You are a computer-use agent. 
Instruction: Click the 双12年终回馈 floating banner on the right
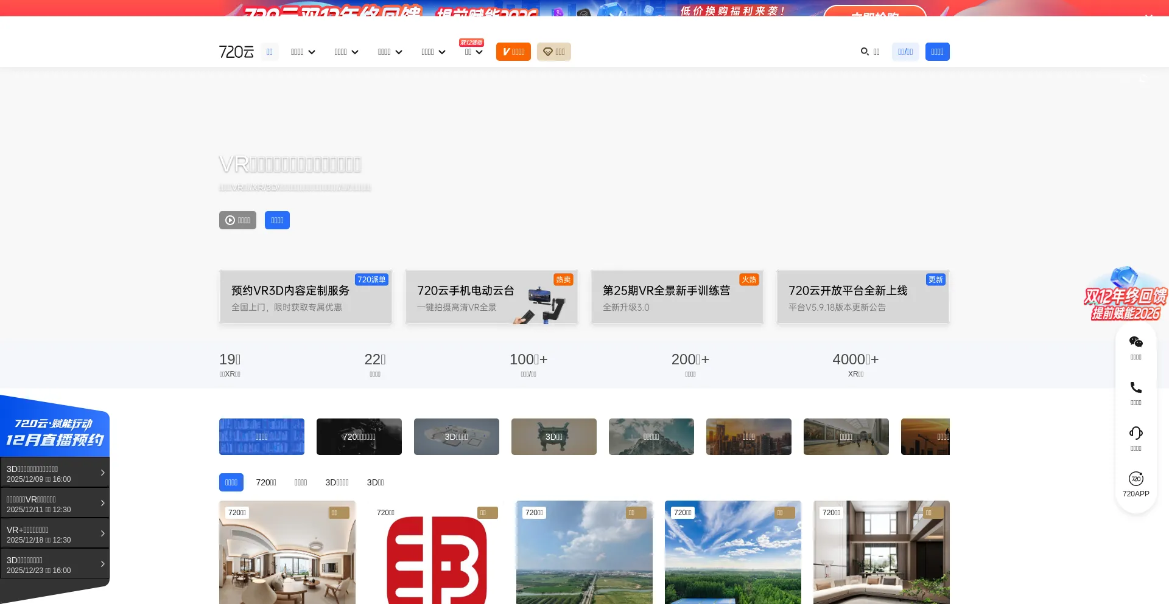[x=1128, y=295]
